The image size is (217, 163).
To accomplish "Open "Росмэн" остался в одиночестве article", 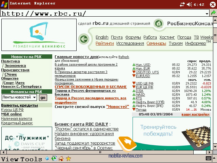I will click(x=87, y=129).
